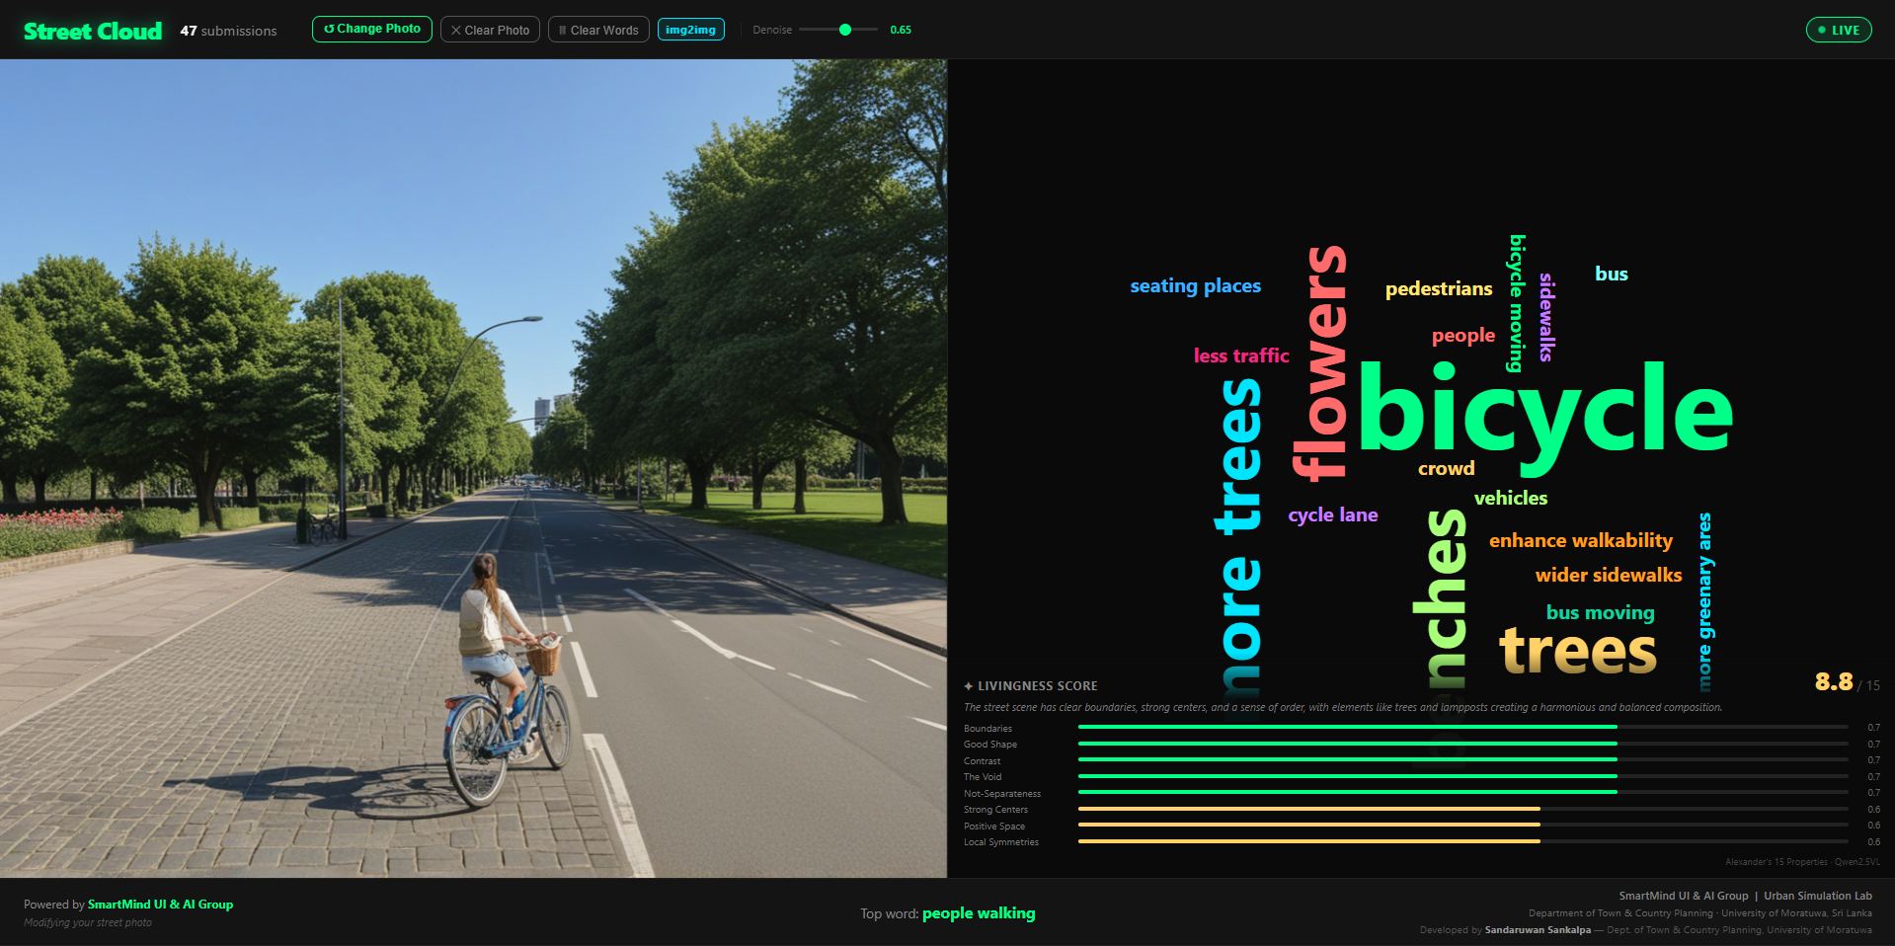Click the 47 submissions counter
Screen dimensions: 1895x946
pos(228,31)
